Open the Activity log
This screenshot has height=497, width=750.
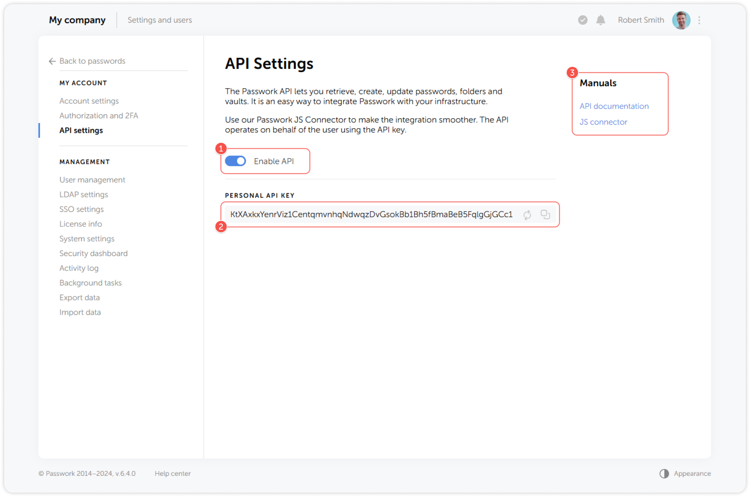[x=79, y=268]
